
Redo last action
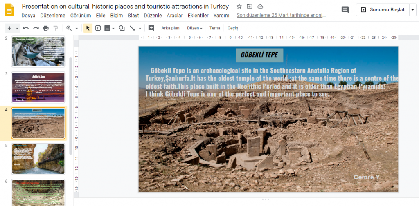click(x=36, y=28)
